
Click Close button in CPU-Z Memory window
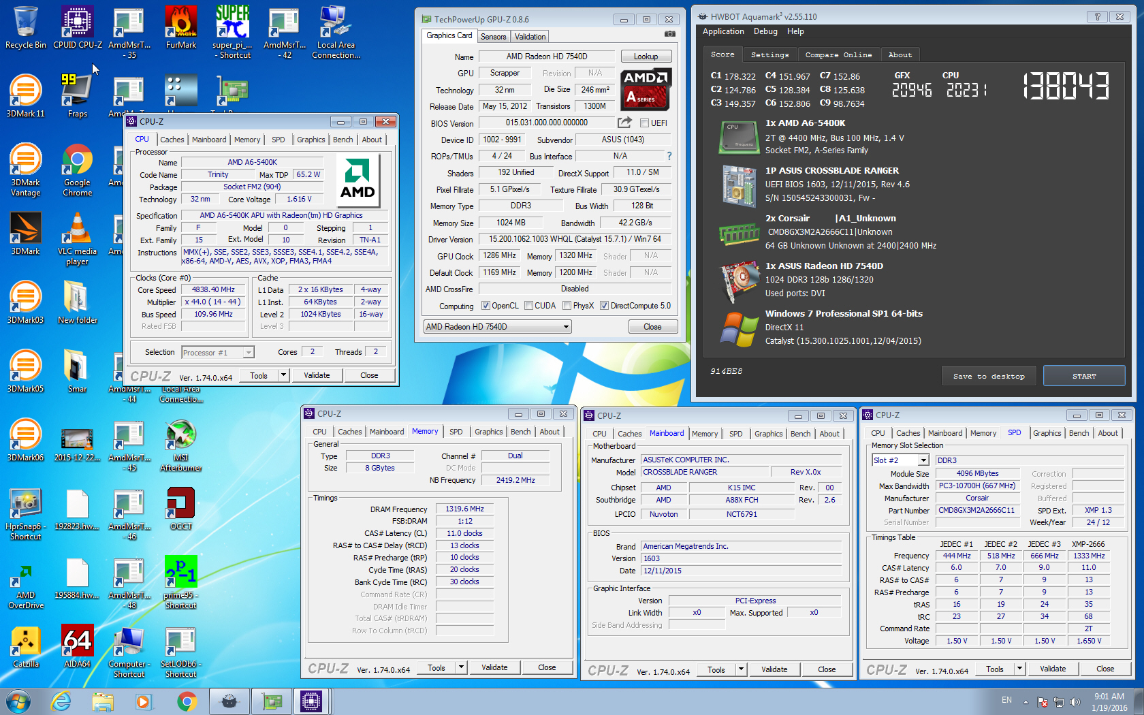pos(547,667)
